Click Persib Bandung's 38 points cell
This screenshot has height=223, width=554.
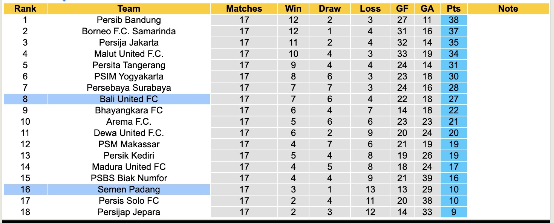[453, 20]
